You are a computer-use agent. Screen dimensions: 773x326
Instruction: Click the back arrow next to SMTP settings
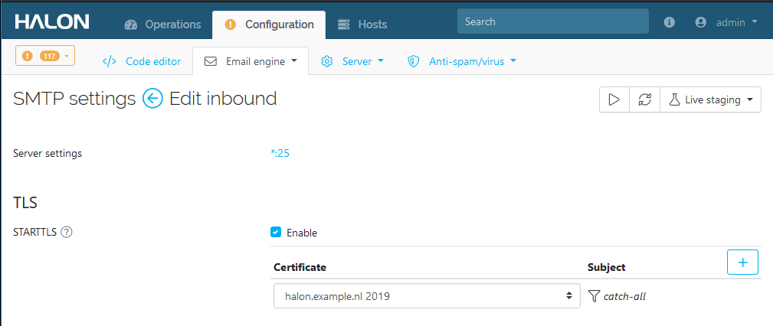coord(152,99)
